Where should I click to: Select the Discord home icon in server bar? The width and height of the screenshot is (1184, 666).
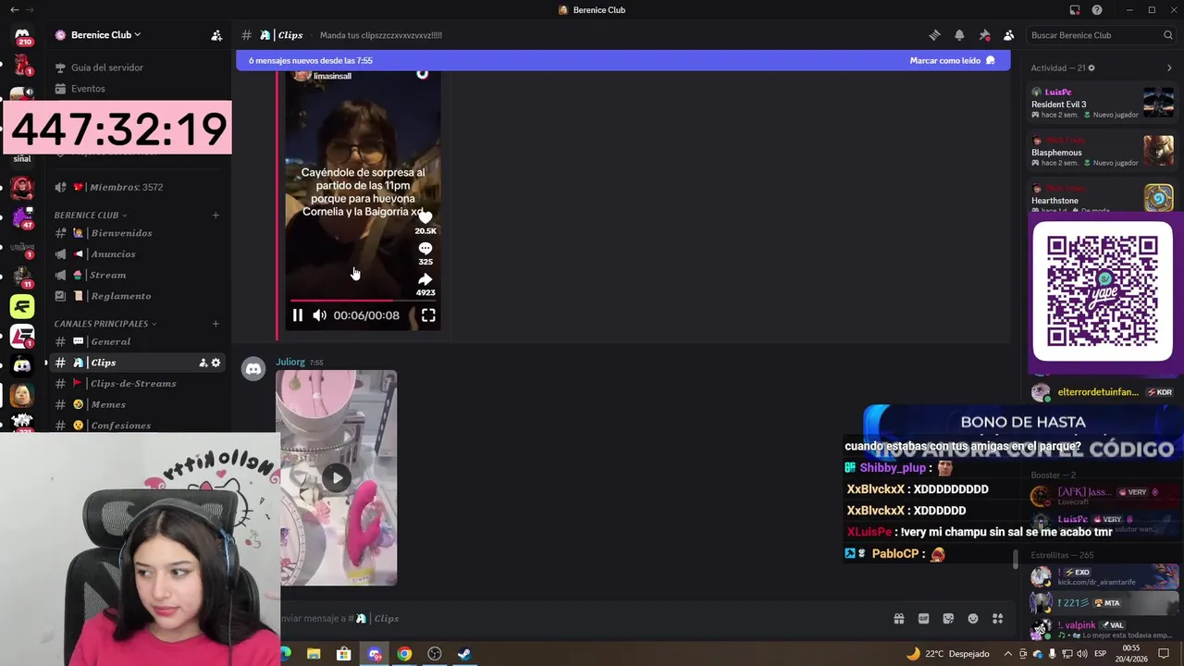tap(22, 35)
